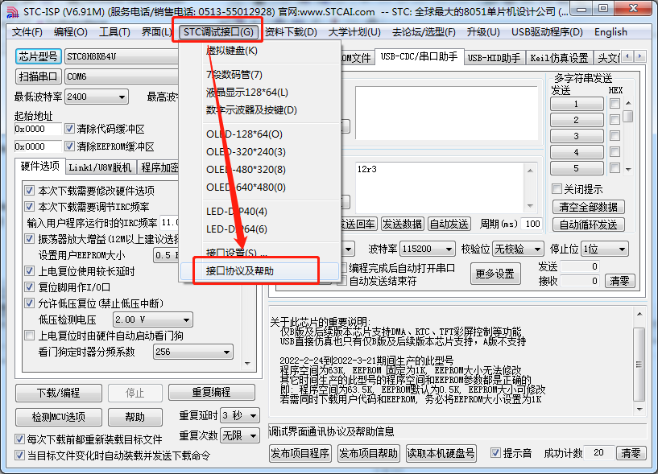Screen dimensions: 658x474
Task: Open the 资料下载(D) menu
Action: pos(291,32)
